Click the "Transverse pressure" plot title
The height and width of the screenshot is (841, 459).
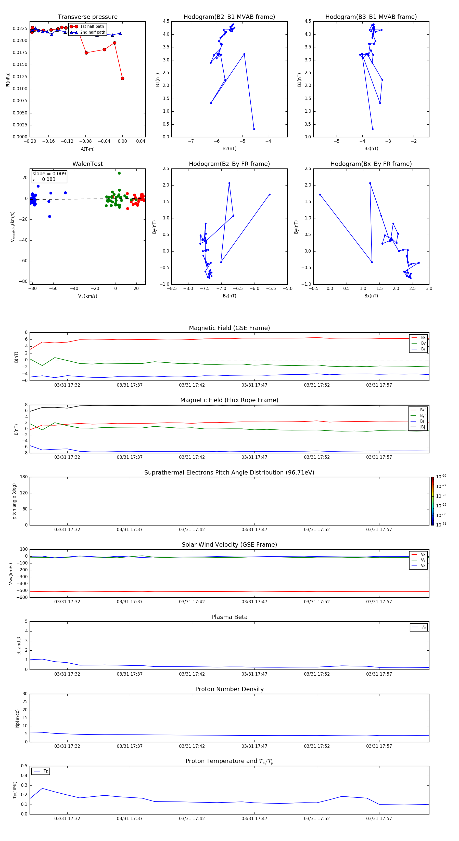click(x=87, y=17)
